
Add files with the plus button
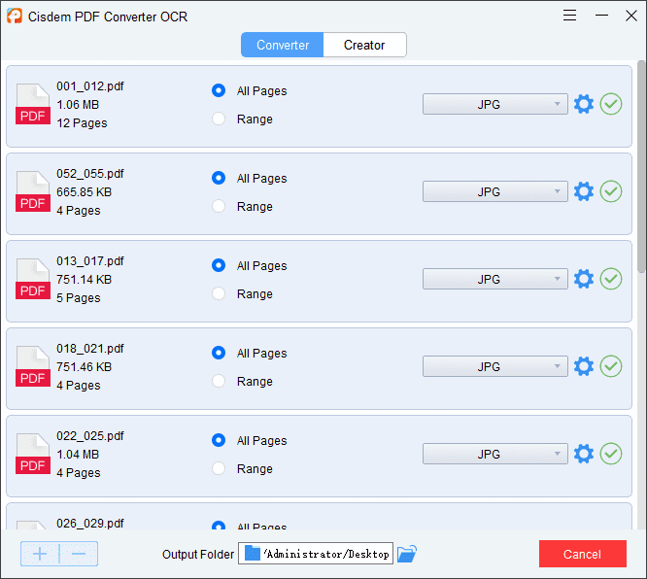40,554
